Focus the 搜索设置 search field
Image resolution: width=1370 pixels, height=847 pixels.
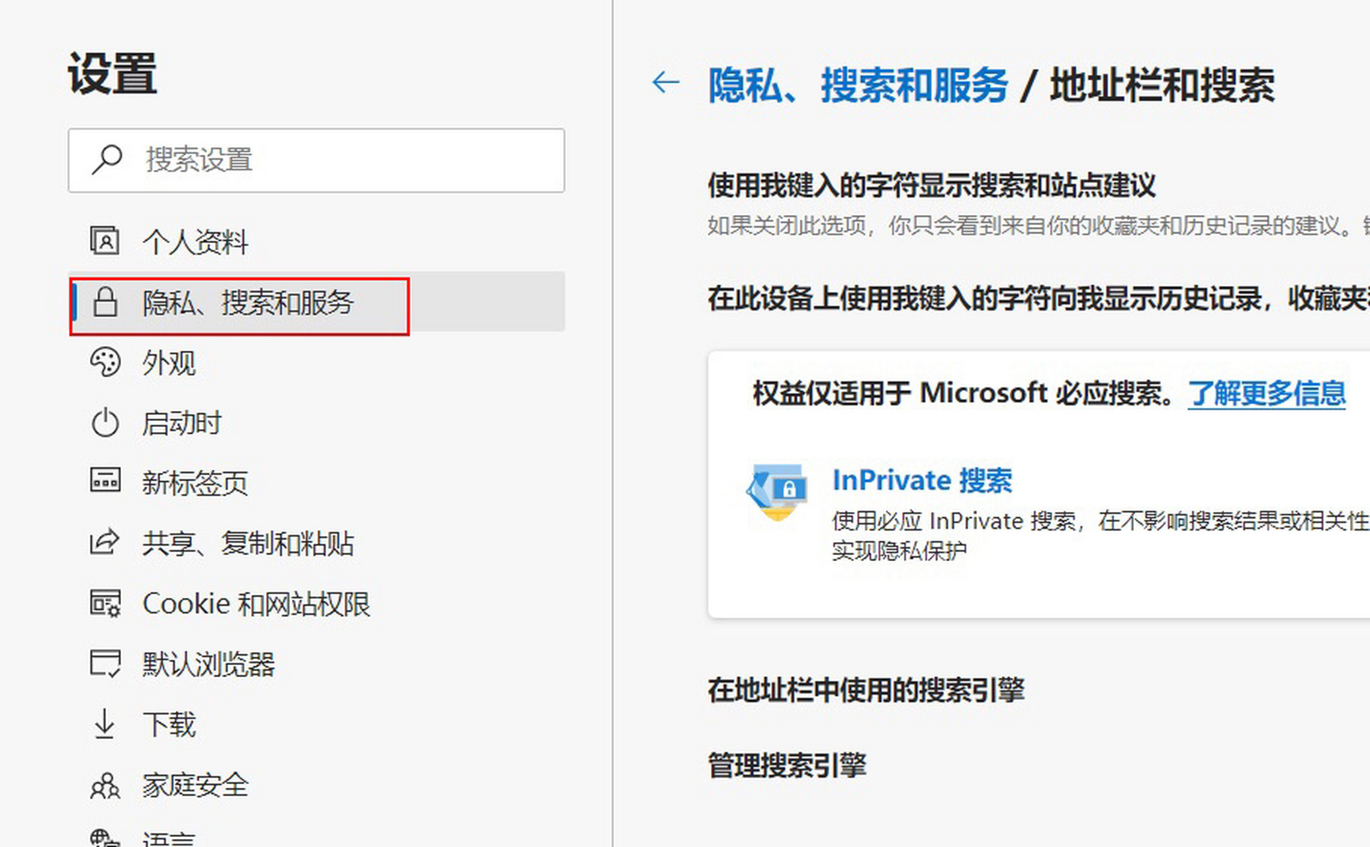(x=316, y=160)
